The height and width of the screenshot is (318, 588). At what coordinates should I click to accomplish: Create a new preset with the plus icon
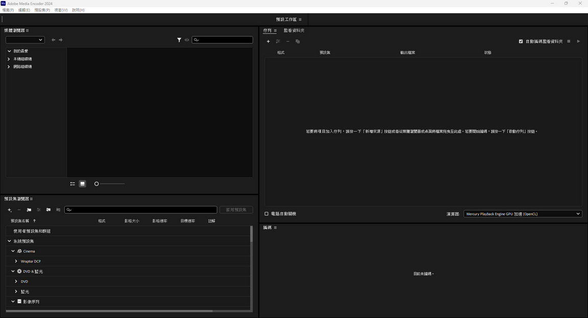pyautogui.click(x=9, y=209)
